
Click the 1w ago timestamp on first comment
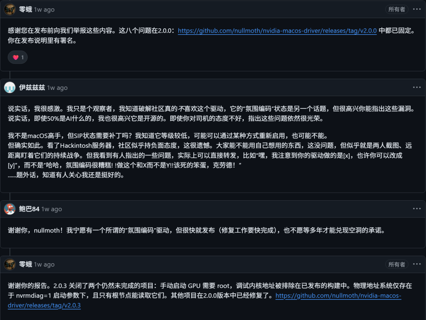point(44,9)
